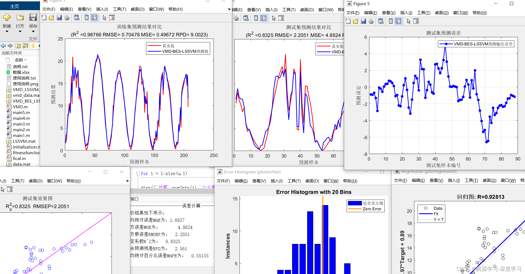Image resolution: width=525 pixels, height=274 pixels.
Task: Click Link Plot icon in Figure 5 toolbar
Action: tap(381, 21)
